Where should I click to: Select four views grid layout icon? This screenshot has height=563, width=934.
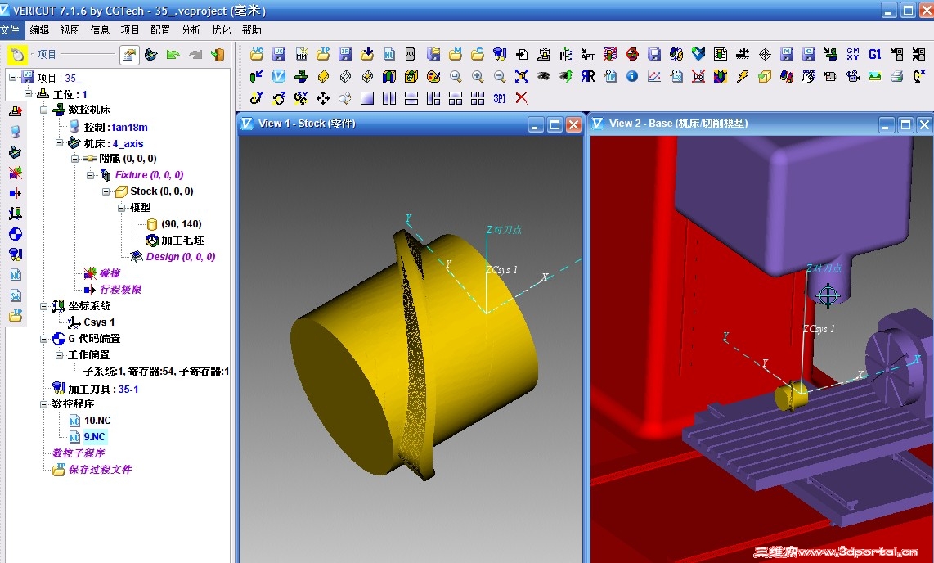[x=478, y=98]
